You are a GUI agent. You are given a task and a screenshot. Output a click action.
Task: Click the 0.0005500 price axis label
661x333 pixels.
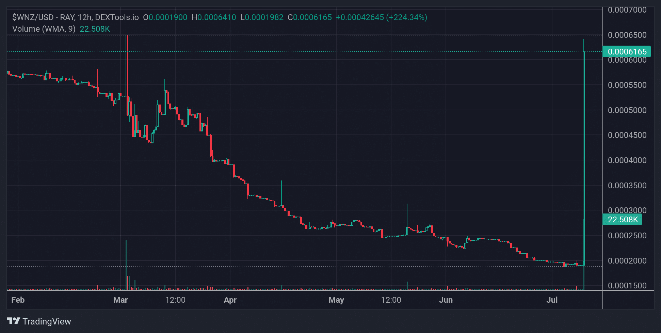click(627, 85)
